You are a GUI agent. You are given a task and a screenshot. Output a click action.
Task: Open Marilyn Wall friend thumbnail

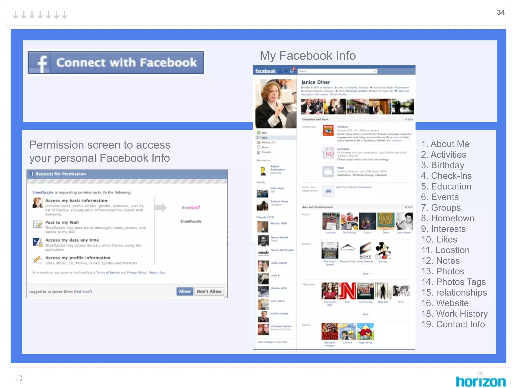(x=263, y=227)
